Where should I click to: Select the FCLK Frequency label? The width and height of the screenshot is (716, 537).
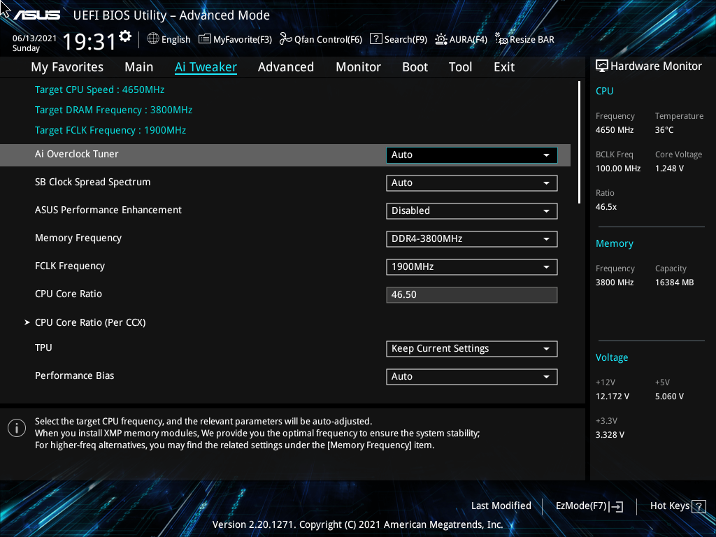click(70, 266)
